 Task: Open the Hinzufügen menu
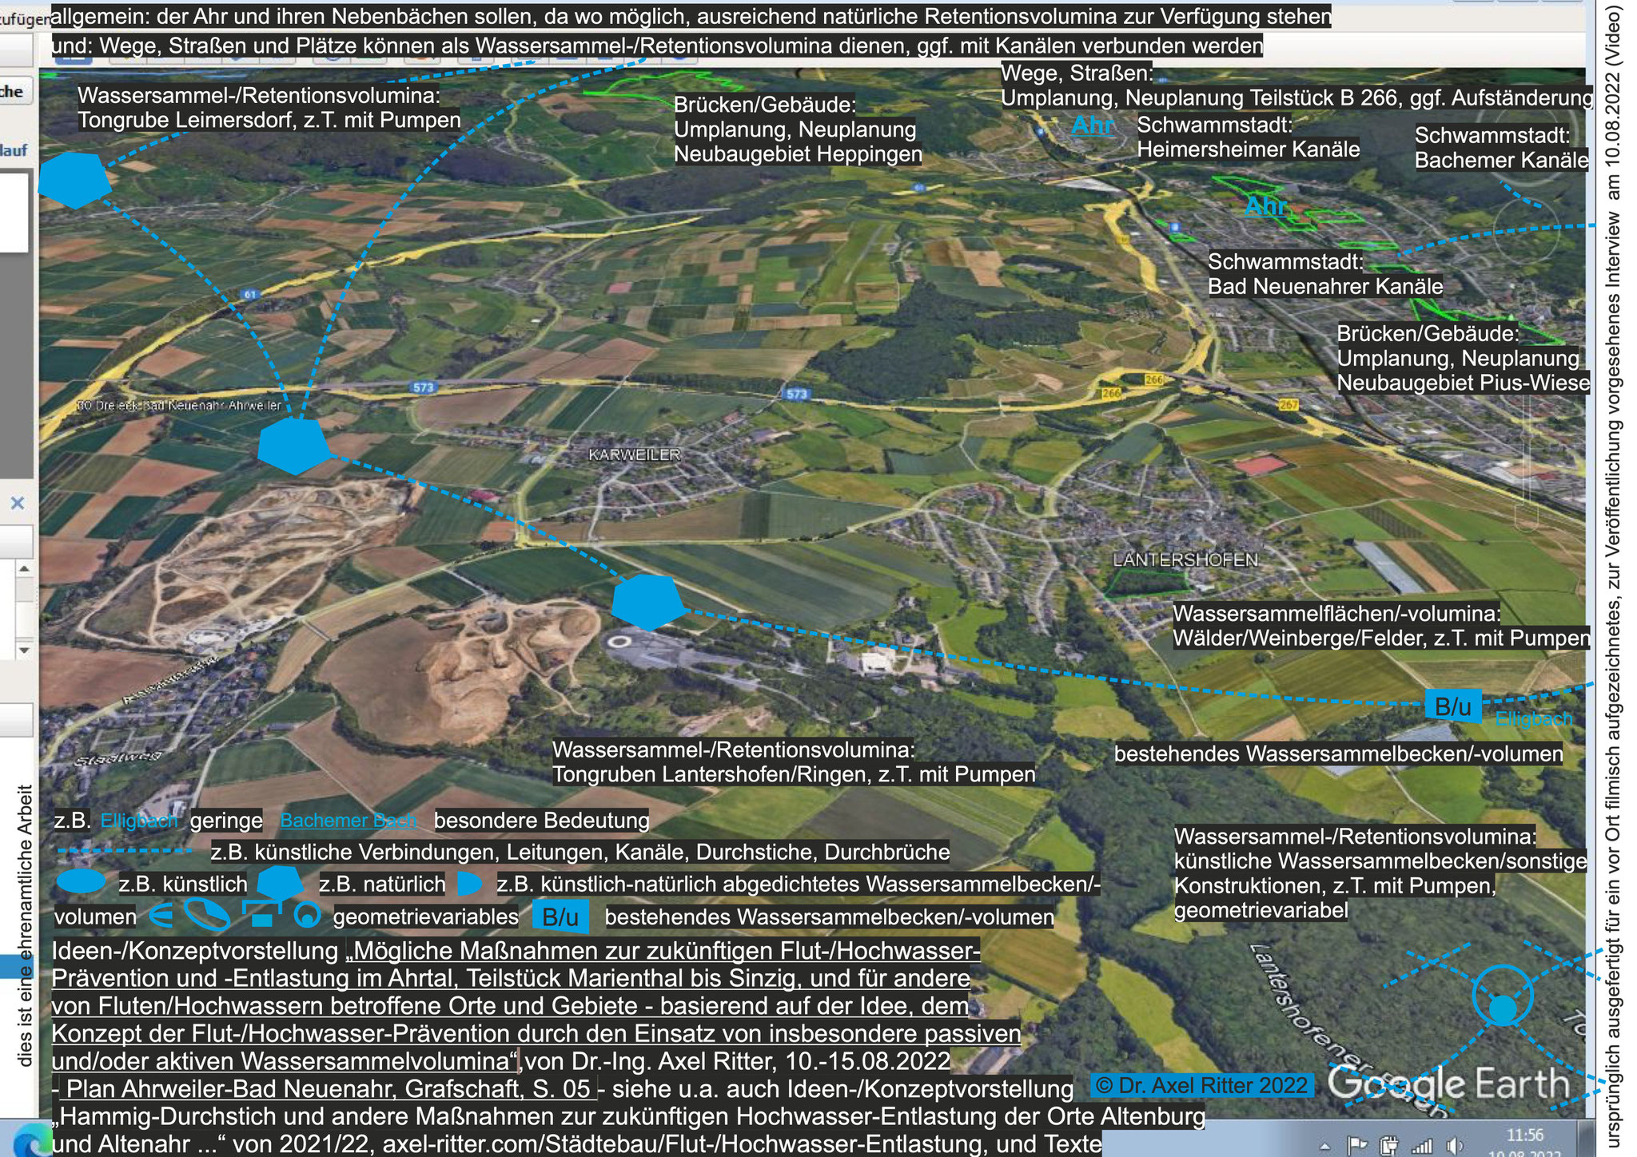[26, 18]
